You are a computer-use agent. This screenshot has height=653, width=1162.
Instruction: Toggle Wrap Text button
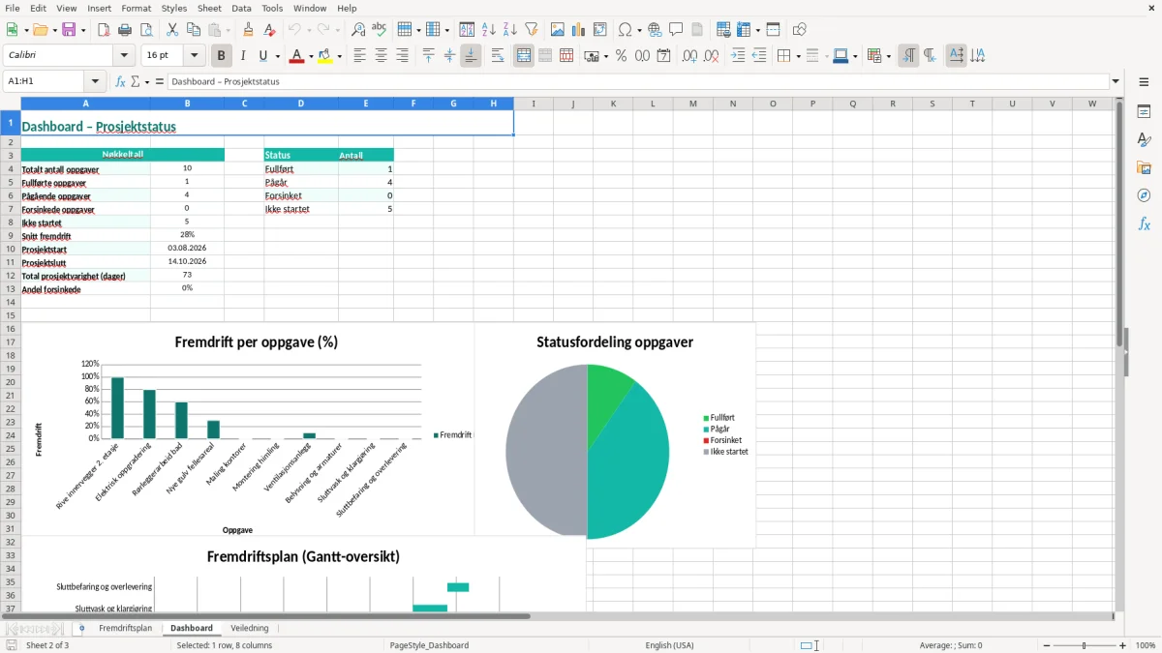pyautogui.click(x=497, y=56)
